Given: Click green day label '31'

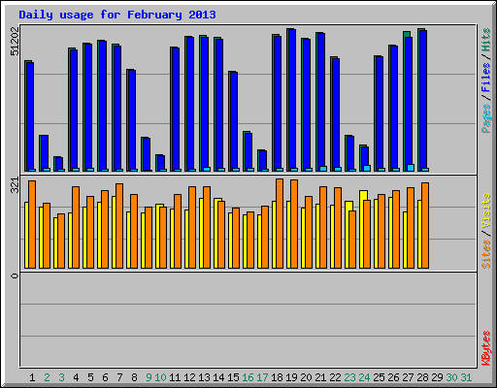Looking at the screenshot, I should click(x=466, y=377).
